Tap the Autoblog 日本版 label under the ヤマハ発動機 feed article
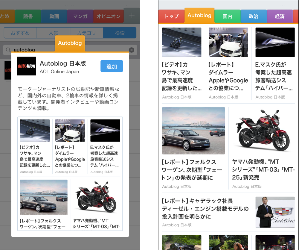Viewport: 299px width, 250px height. pyautogui.click(x=247, y=187)
